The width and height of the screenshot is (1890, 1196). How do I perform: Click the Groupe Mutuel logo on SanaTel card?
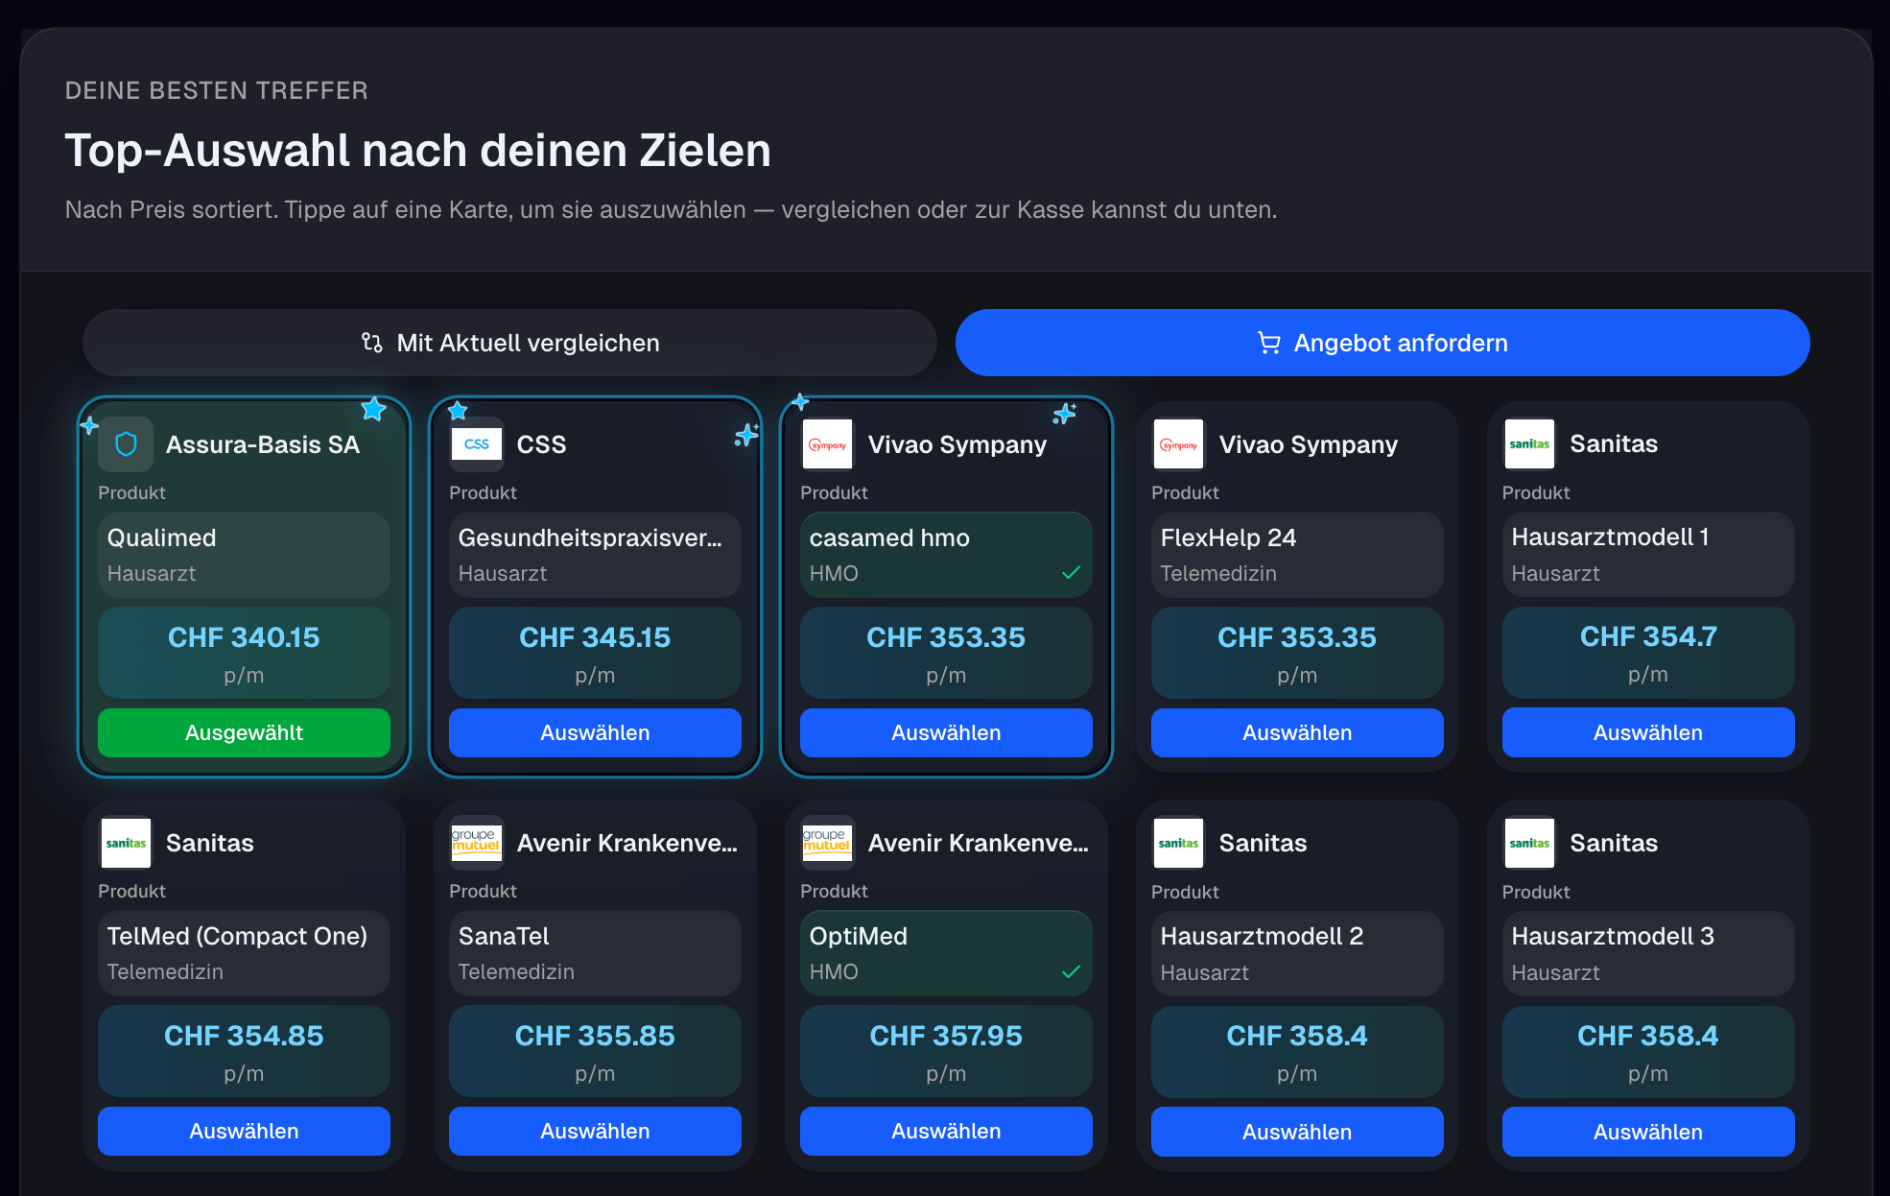[x=476, y=843]
